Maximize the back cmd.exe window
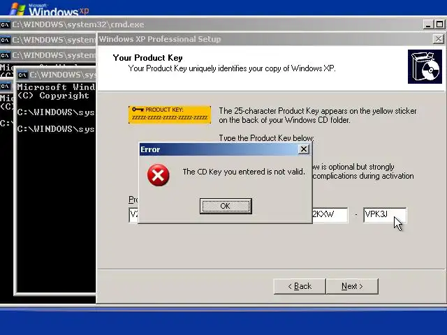447x335 pixels. tap(439, 24)
